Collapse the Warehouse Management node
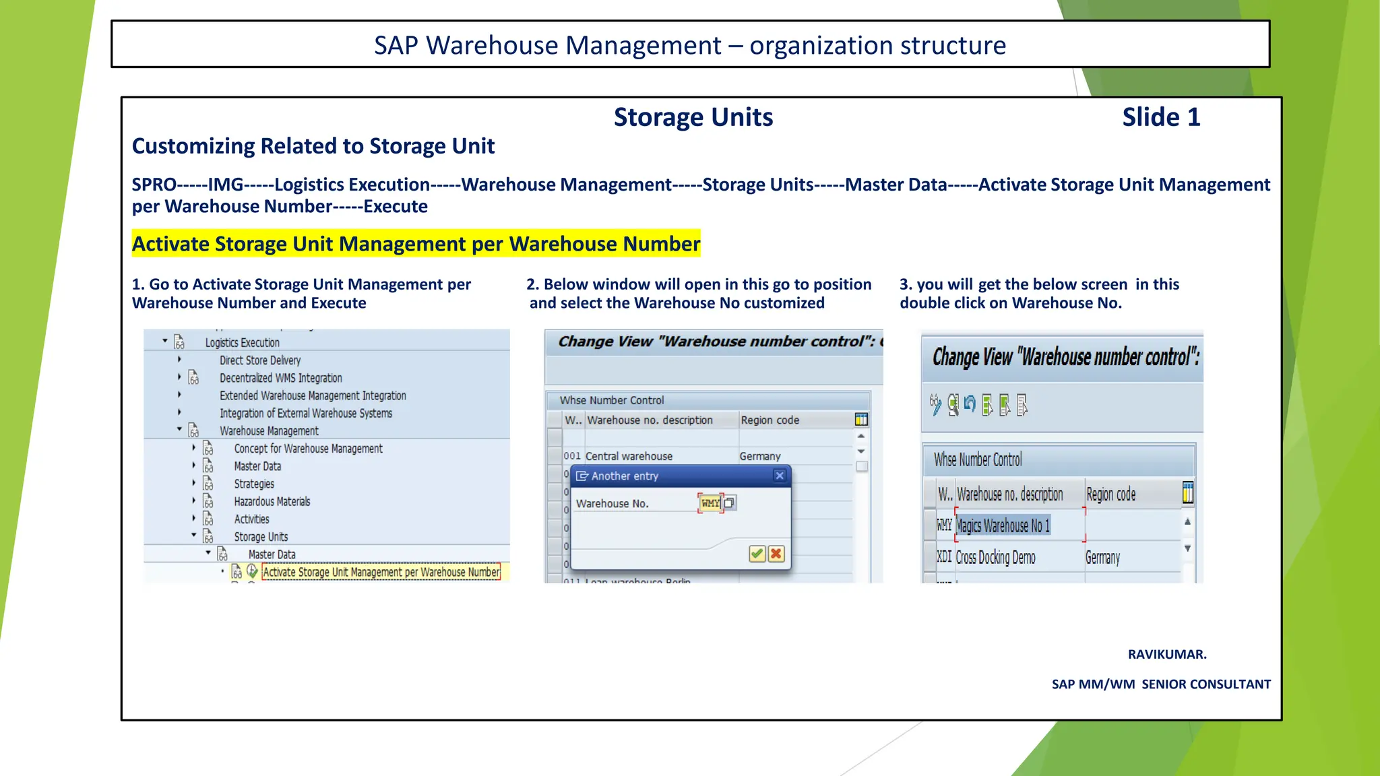Image resolution: width=1380 pixels, height=776 pixels. tap(179, 428)
